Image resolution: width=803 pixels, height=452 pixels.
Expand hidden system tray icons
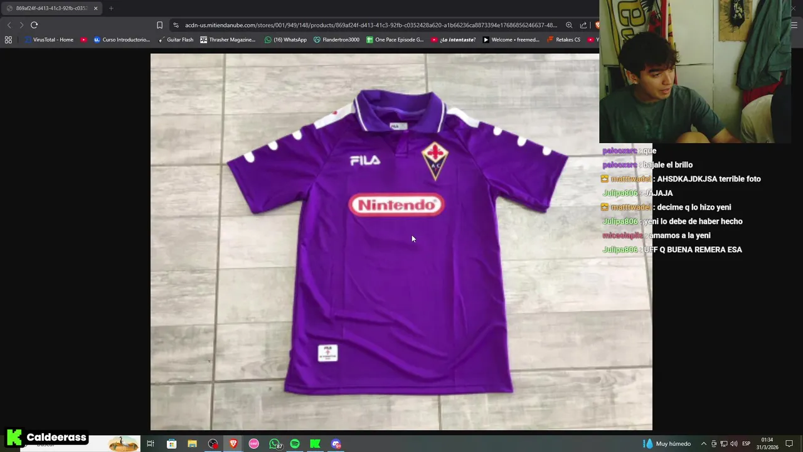point(703,444)
